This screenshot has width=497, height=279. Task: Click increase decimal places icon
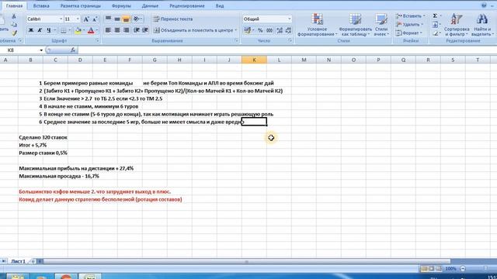click(280, 30)
